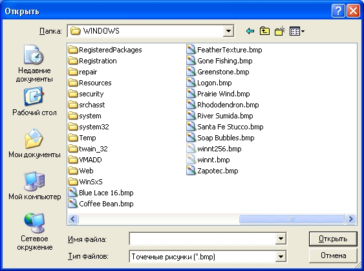Open the Имя файла dropdown arrow
The height and width of the screenshot is (271, 364).
(x=281, y=239)
